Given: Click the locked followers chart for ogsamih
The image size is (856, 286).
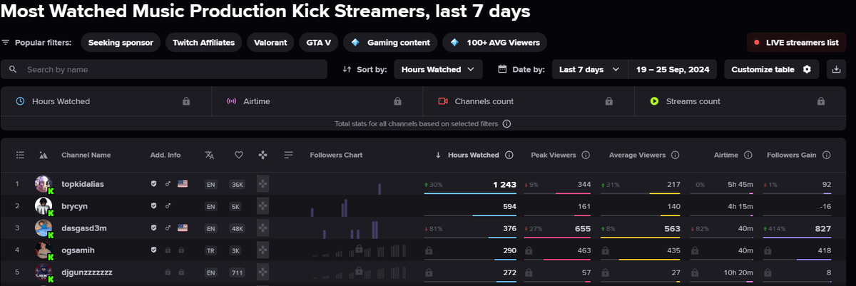Looking at the screenshot, I should (359, 250).
